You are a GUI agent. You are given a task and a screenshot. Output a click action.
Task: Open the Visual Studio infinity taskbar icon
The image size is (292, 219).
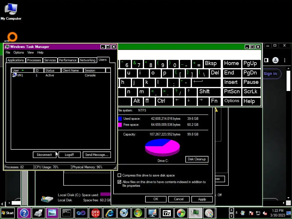pyautogui.click(x=81, y=213)
